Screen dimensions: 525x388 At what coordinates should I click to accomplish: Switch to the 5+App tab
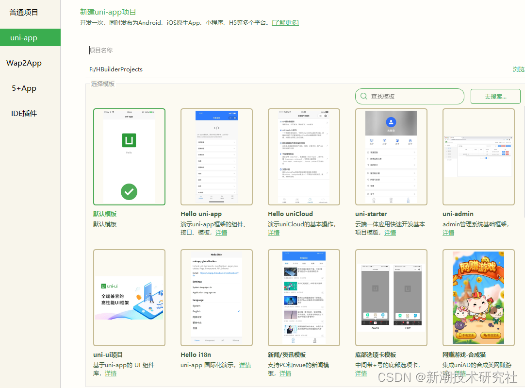[x=24, y=88]
